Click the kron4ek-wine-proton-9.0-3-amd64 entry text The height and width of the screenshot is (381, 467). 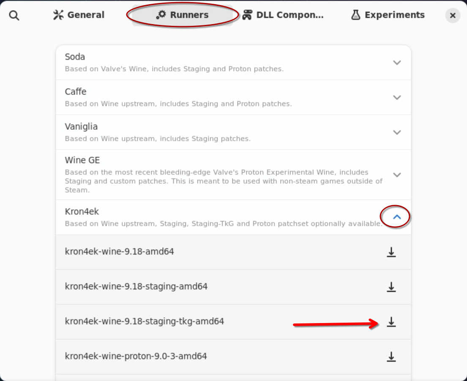point(136,356)
